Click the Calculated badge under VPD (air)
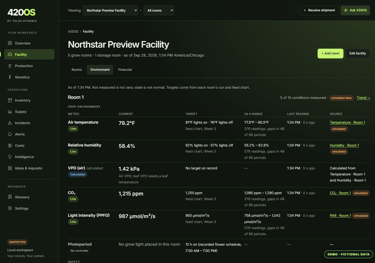 click(x=78, y=174)
